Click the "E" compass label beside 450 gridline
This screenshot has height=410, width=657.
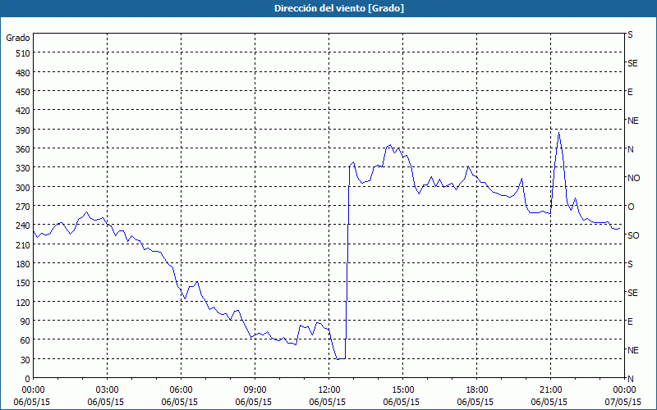(x=630, y=92)
